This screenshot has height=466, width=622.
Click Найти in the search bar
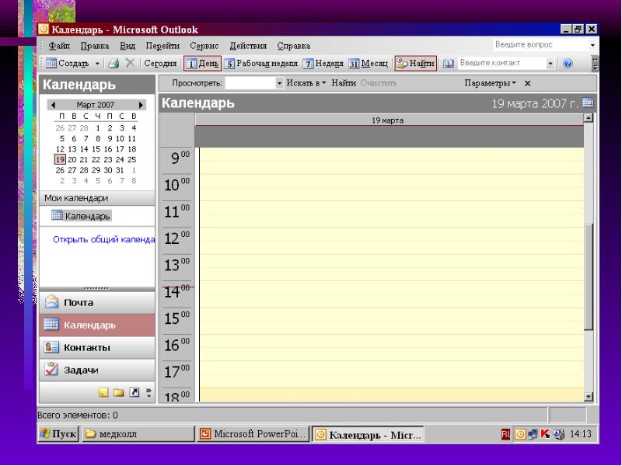coord(344,83)
